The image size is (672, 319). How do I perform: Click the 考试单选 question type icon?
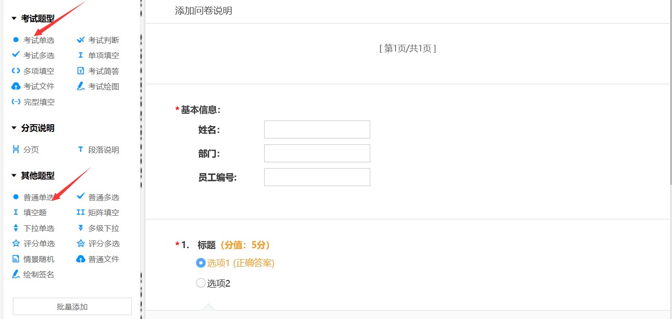[x=16, y=40]
